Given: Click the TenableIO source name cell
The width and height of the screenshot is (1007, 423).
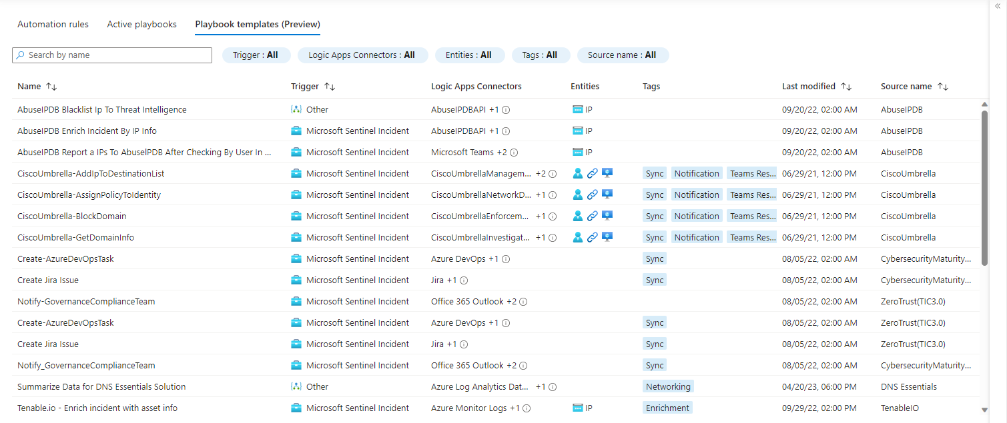Looking at the screenshot, I should (900, 408).
